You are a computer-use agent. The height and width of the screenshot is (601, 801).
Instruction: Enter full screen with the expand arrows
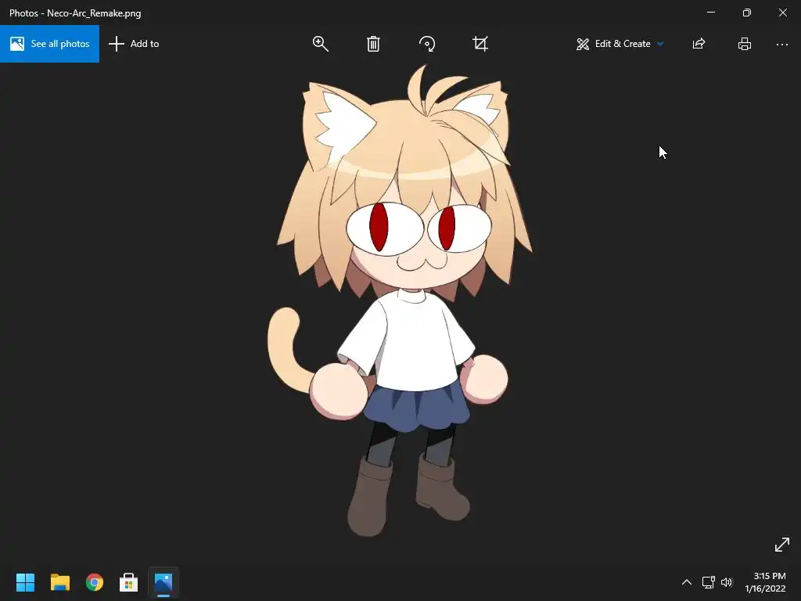[781, 545]
